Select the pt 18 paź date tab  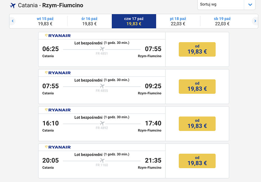click(178, 21)
